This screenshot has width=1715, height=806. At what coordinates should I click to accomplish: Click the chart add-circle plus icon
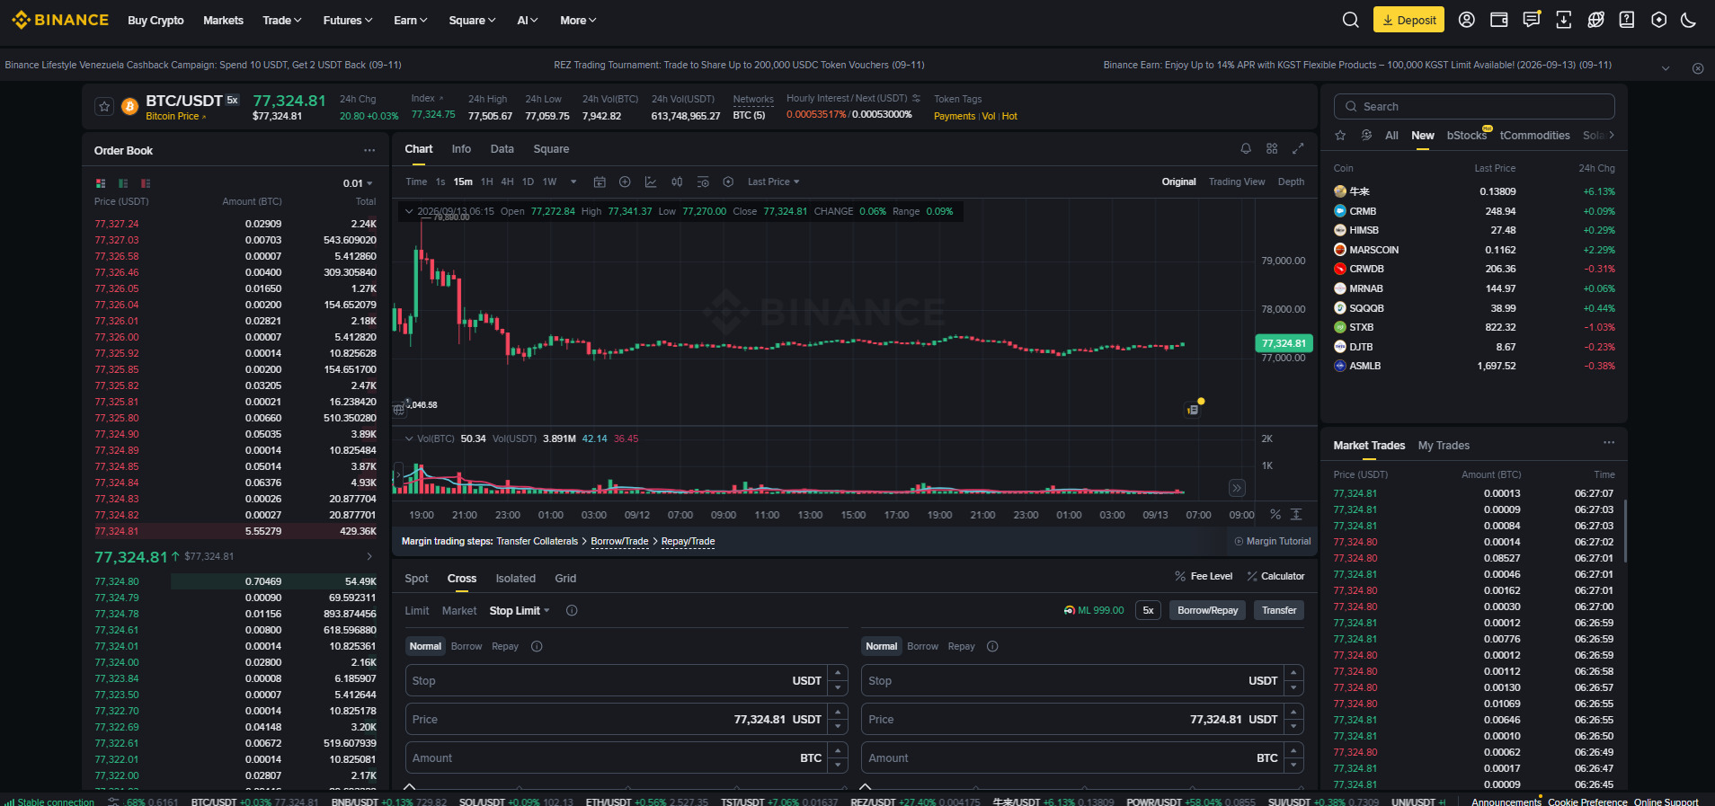tap(625, 182)
